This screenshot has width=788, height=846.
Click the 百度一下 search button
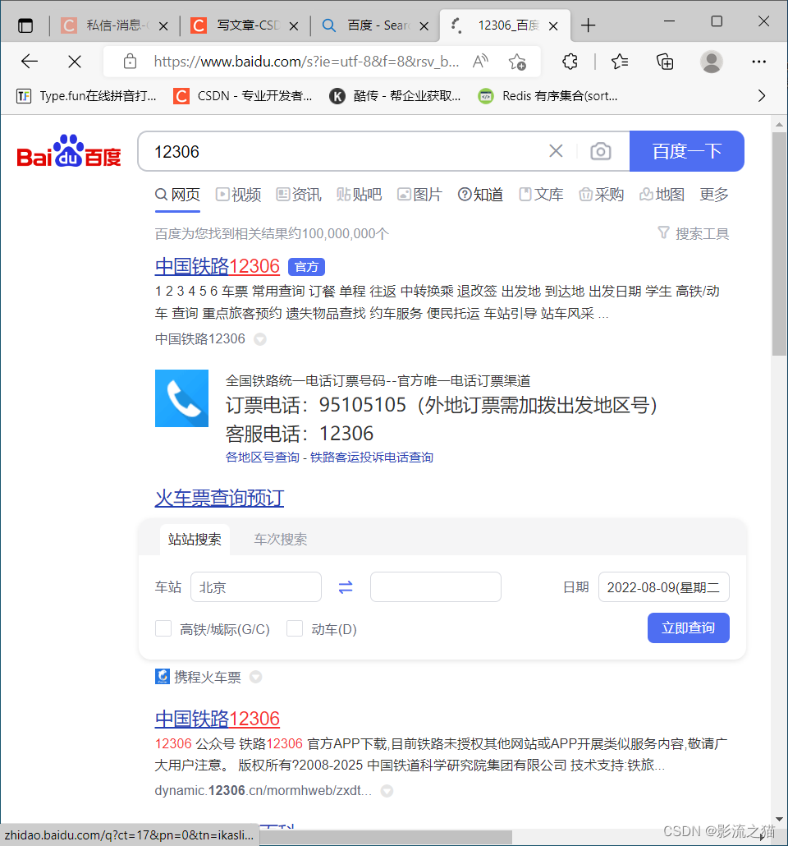[686, 151]
